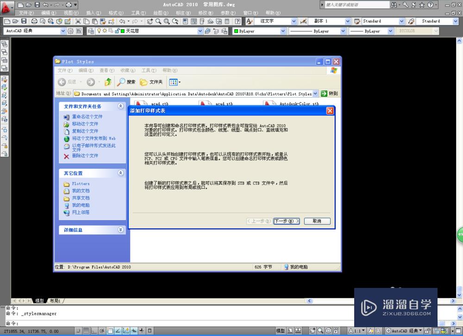Screen dimensions: 463x336
Task: Open the AutoCAD application menu logo button
Action: pos(6,8)
